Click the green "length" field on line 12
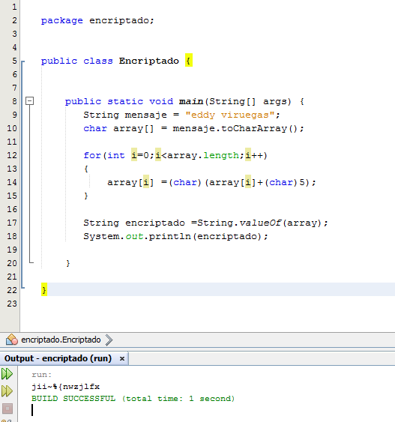The height and width of the screenshot is (422, 395). tap(221, 156)
